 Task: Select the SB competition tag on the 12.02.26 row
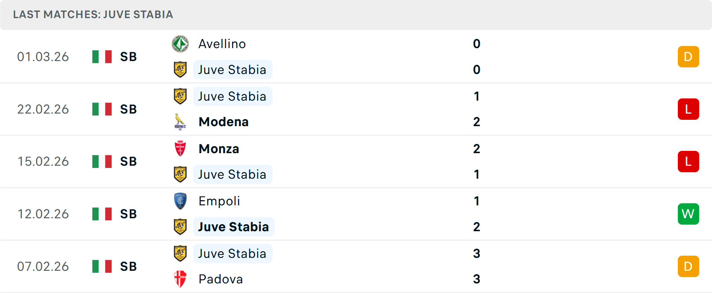pos(128,214)
